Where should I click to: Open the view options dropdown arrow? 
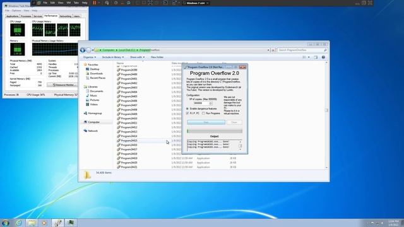(309, 57)
